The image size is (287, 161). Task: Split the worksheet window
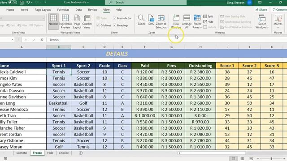pyautogui.click(x=208, y=17)
